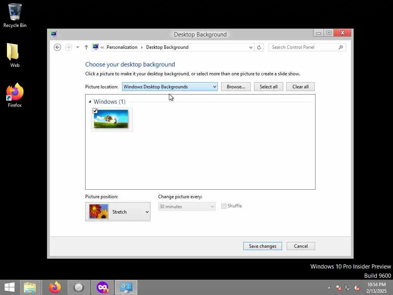The image size is (393, 295).
Task: Go up one level with Up arrow
Action: (x=86, y=47)
